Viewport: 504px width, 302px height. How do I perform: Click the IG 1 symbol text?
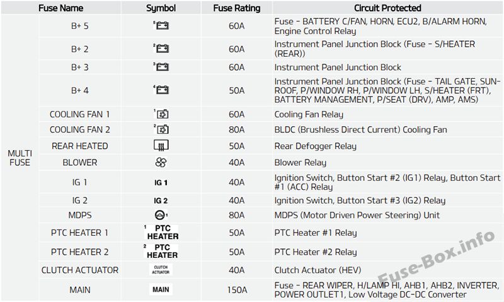161,183
